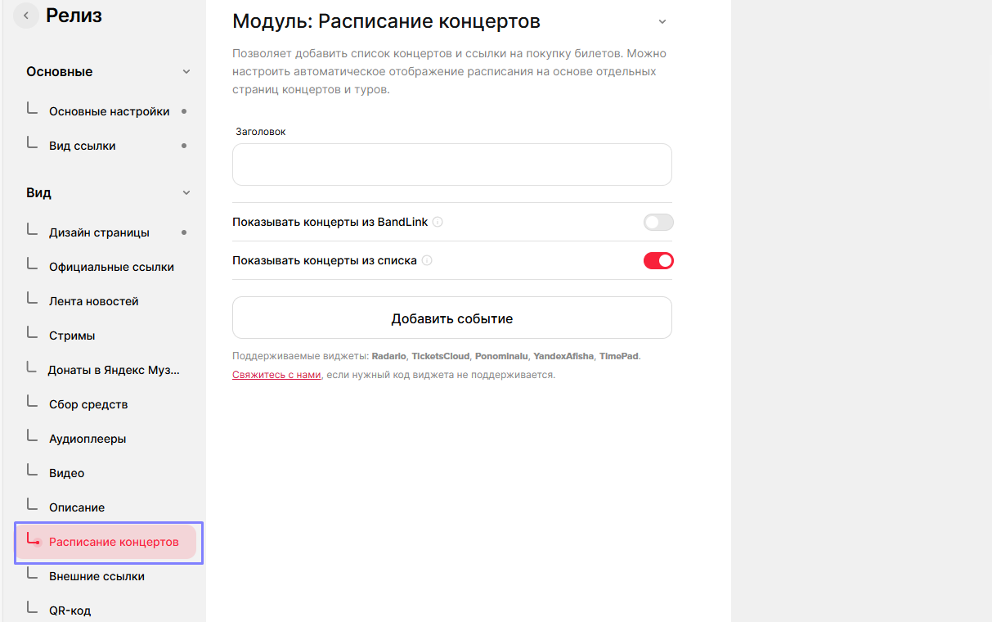Open Основные настройки menu item

(109, 111)
